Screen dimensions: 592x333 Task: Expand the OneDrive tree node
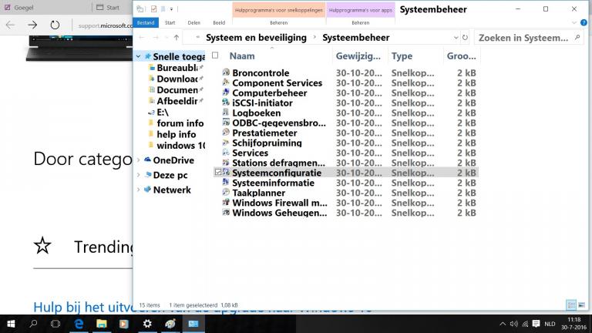pyautogui.click(x=139, y=160)
